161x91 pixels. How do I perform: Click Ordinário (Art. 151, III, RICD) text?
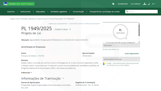87,85
